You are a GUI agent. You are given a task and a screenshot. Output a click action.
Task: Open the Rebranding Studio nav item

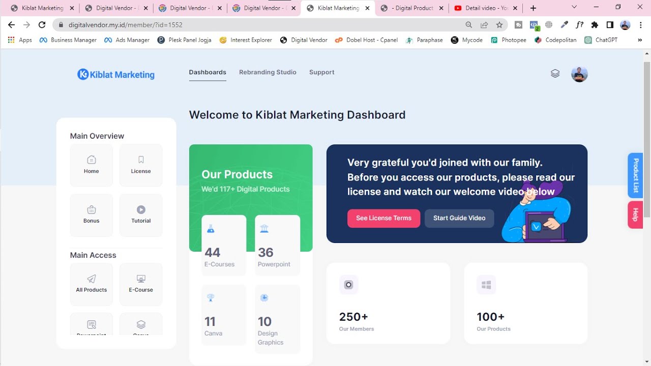pyautogui.click(x=268, y=72)
